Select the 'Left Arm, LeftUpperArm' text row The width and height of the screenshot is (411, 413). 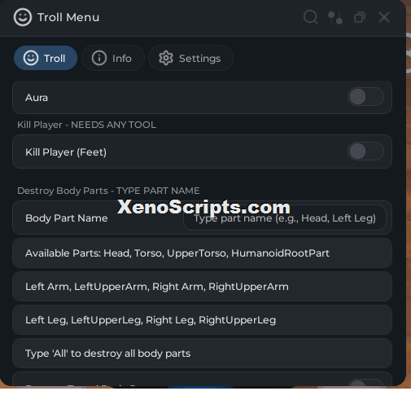[202, 287]
